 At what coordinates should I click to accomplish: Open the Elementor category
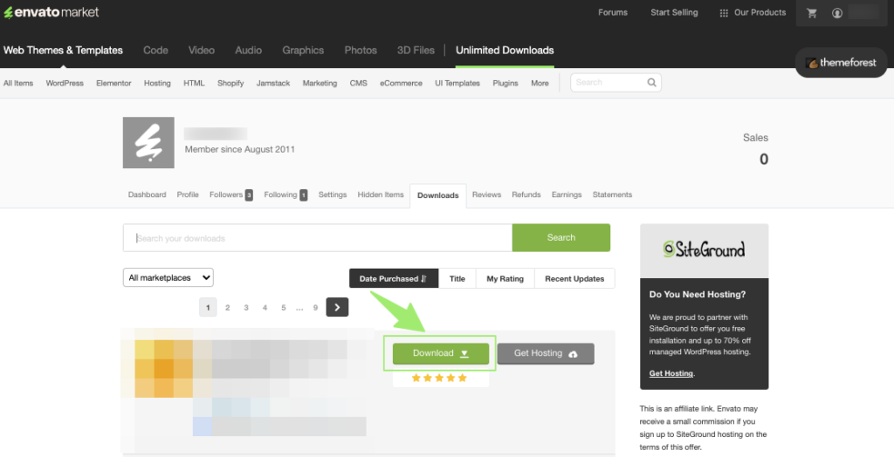click(113, 83)
